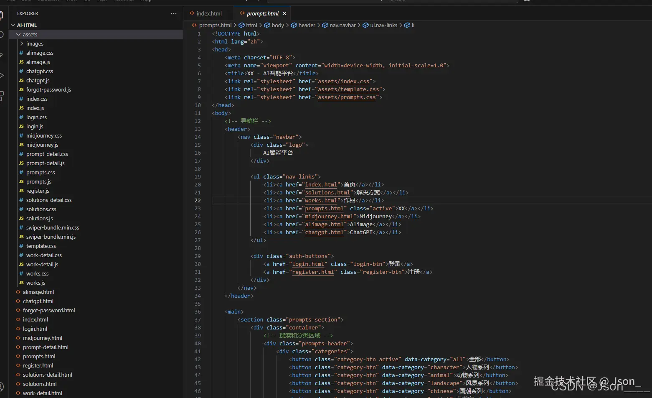Select the prompts.html editor tab
Screen dimensions: 652x398
tap(262, 13)
